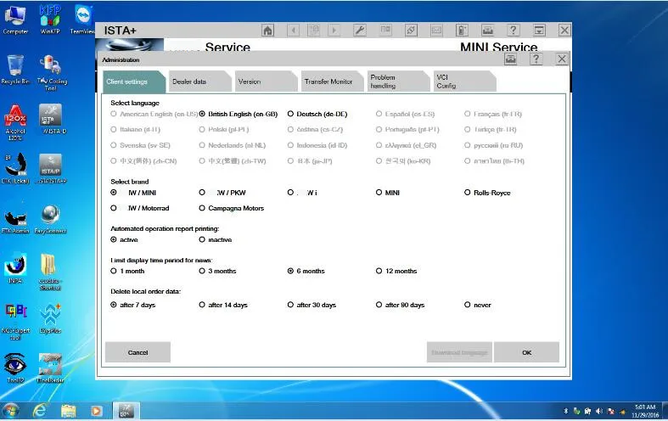Launch Internet Explorer from the taskbar

click(40, 410)
